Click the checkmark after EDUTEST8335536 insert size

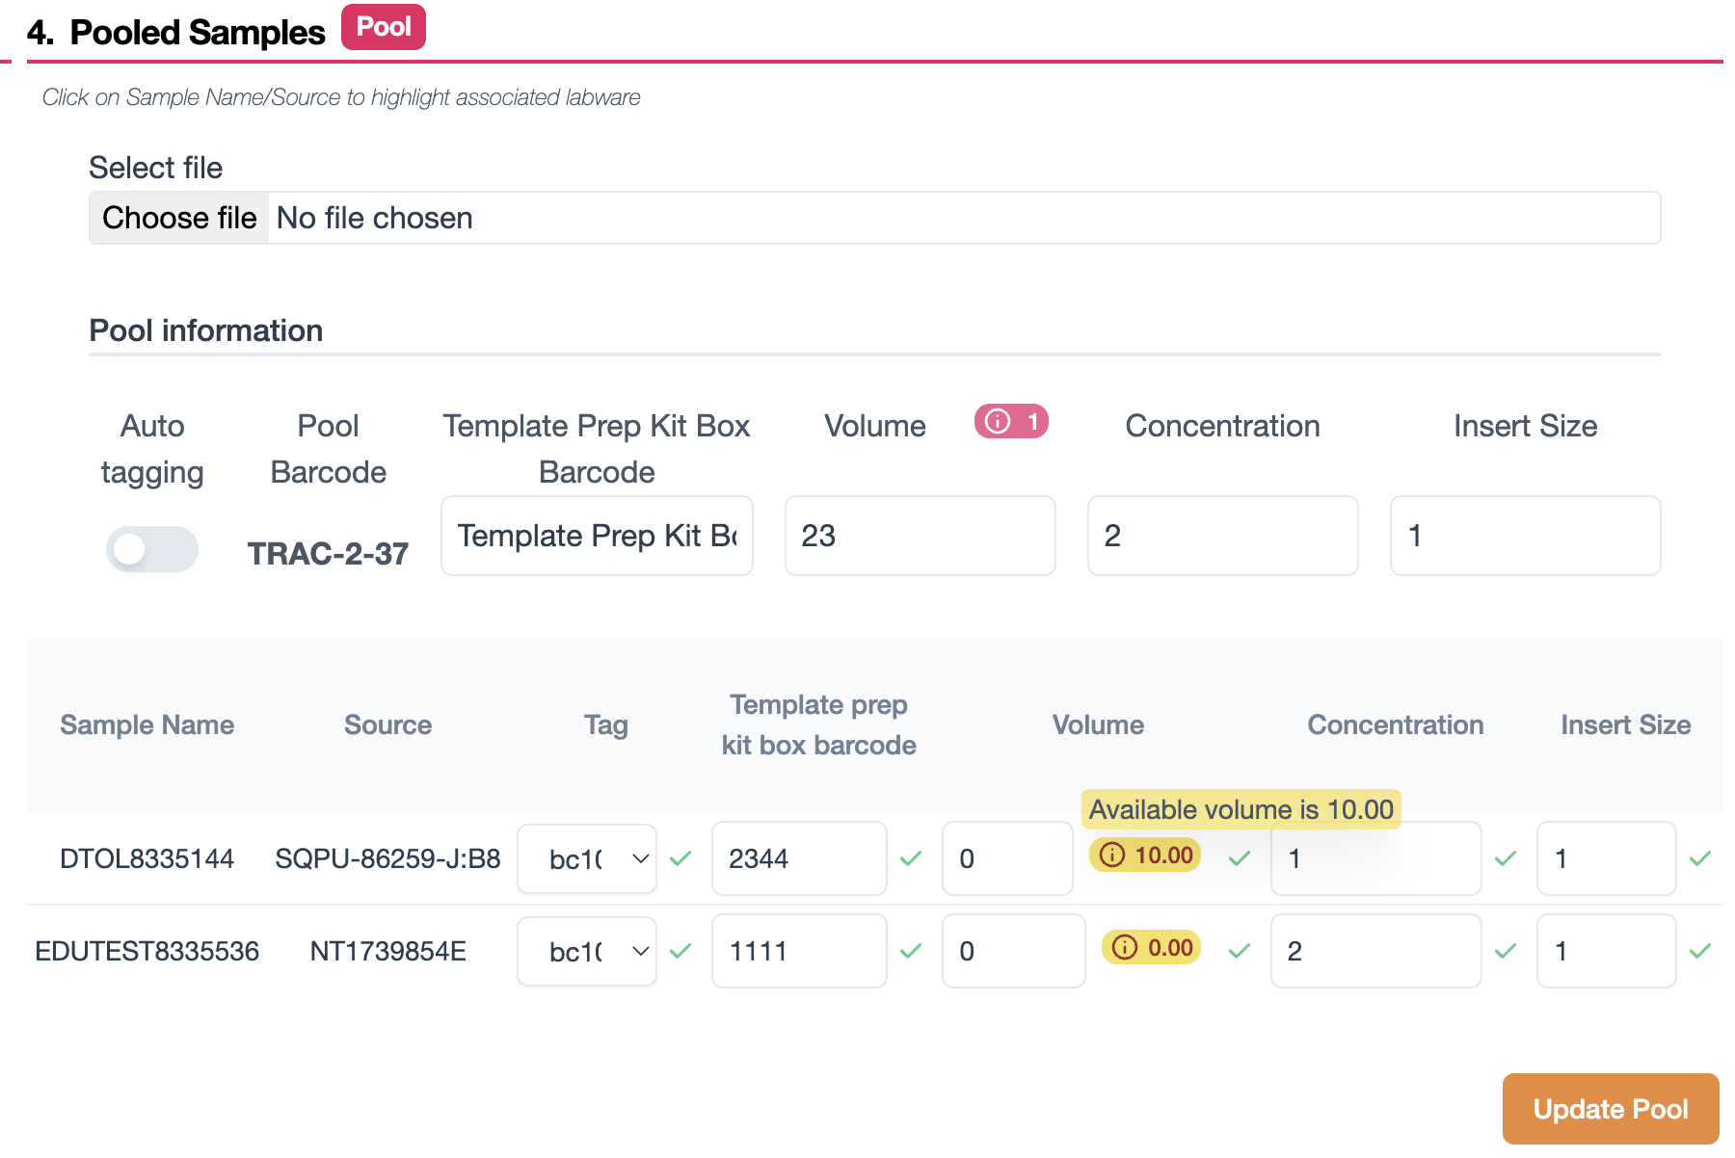point(1700,951)
